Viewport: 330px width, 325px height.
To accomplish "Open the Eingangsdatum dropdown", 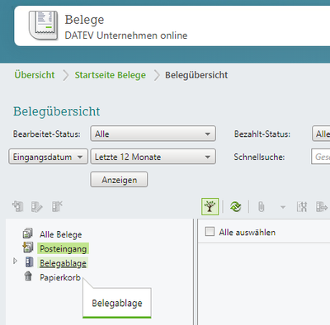I will tap(49, 157).
